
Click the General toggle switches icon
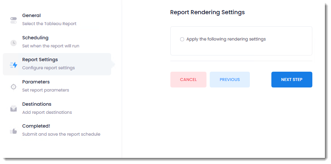click(x=13, y=20)
